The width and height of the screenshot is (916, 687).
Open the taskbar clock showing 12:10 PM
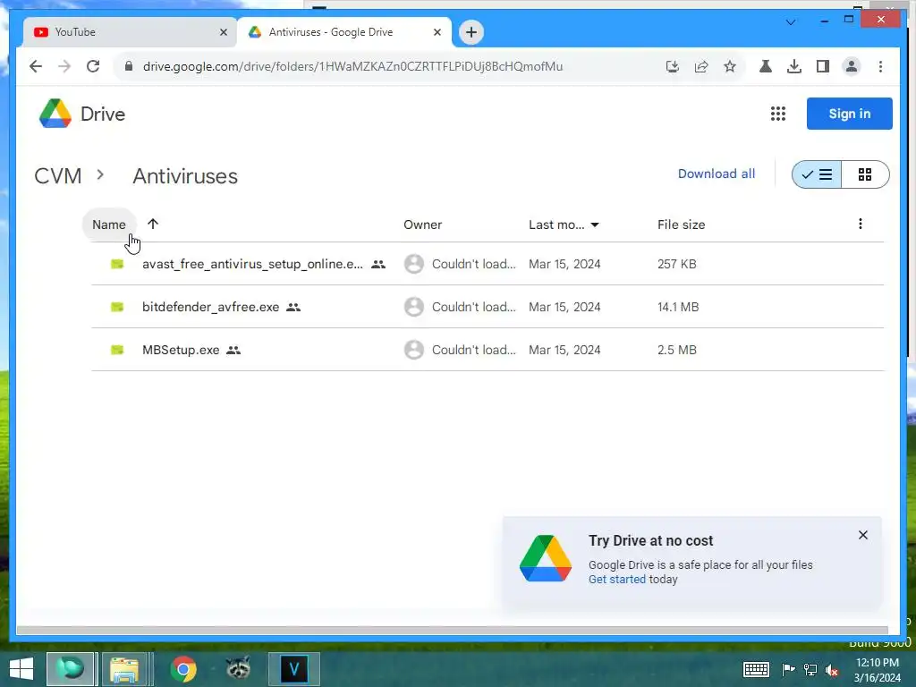877,670
